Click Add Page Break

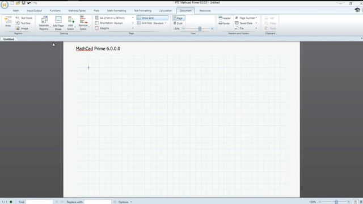(58, 23)
